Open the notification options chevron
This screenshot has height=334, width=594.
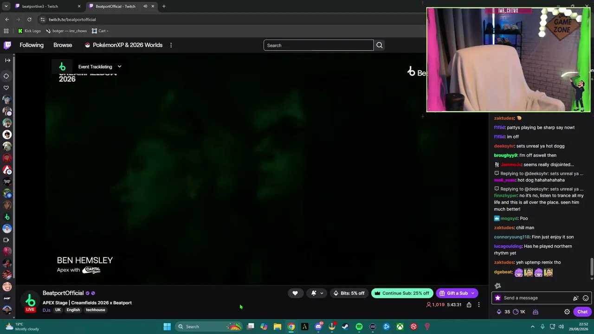(x=322, y=293)
